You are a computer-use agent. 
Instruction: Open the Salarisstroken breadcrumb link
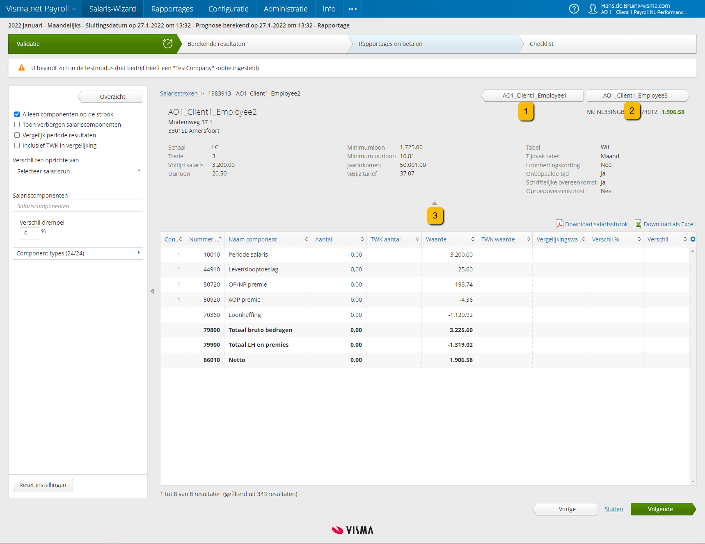(179, 93)
